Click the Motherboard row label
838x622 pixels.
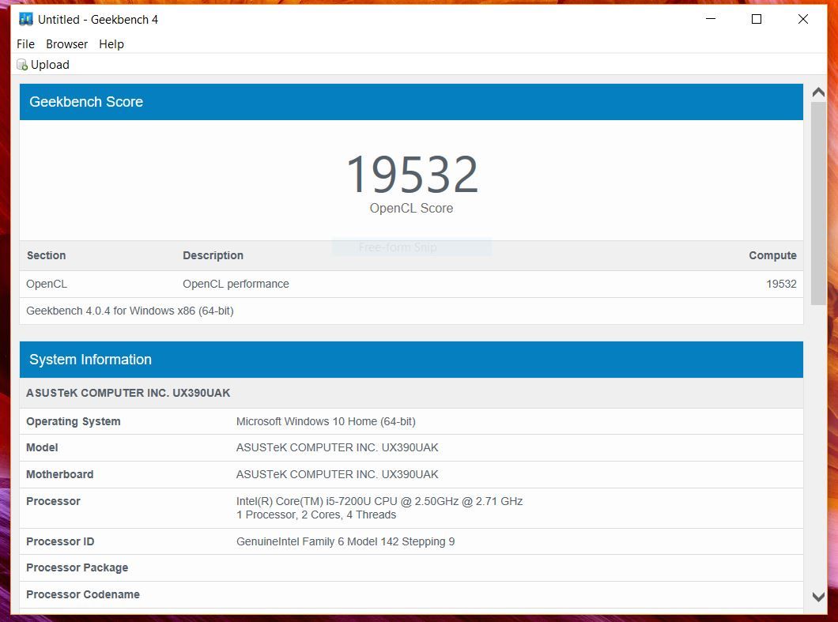(59, 474)
